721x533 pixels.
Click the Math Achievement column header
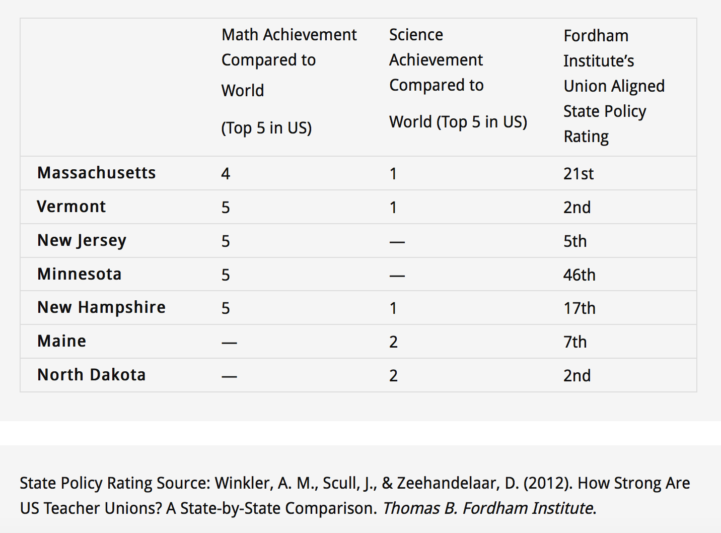pos(289,81)
